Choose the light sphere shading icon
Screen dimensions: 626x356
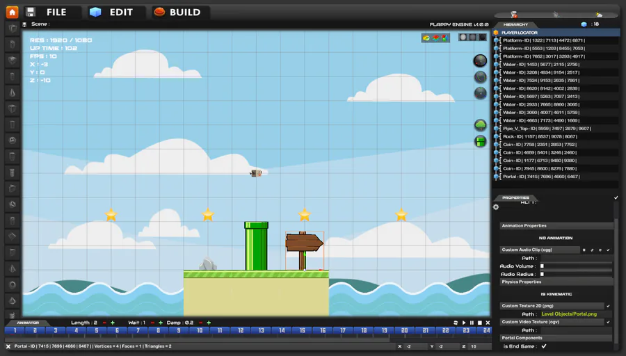pos(463,37)
